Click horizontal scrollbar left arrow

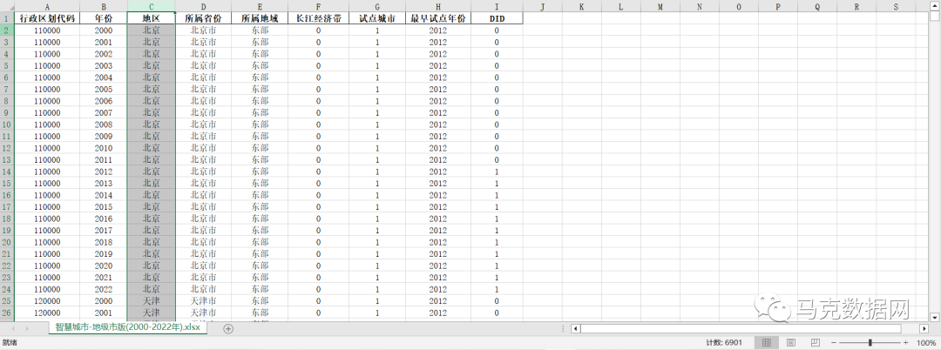[575, 328]
